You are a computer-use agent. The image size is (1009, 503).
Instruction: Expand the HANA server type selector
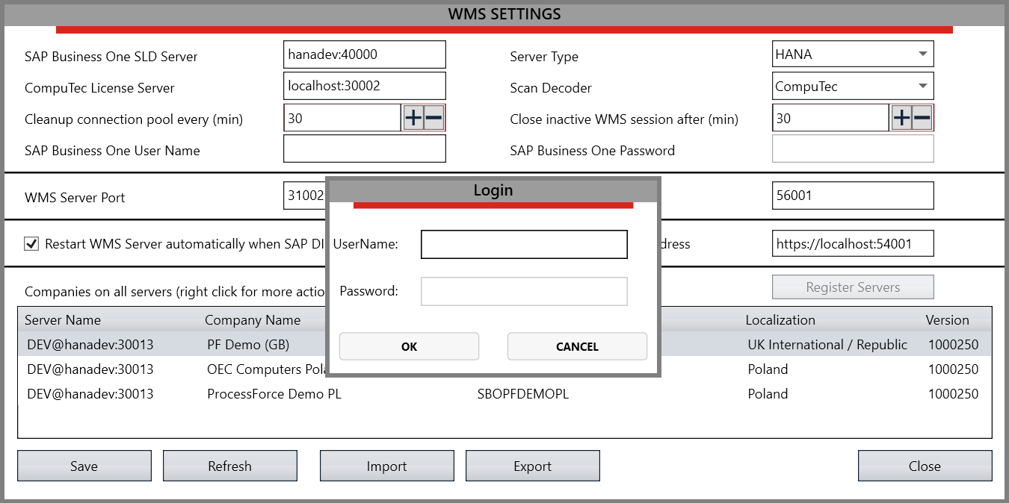point(923,53)
